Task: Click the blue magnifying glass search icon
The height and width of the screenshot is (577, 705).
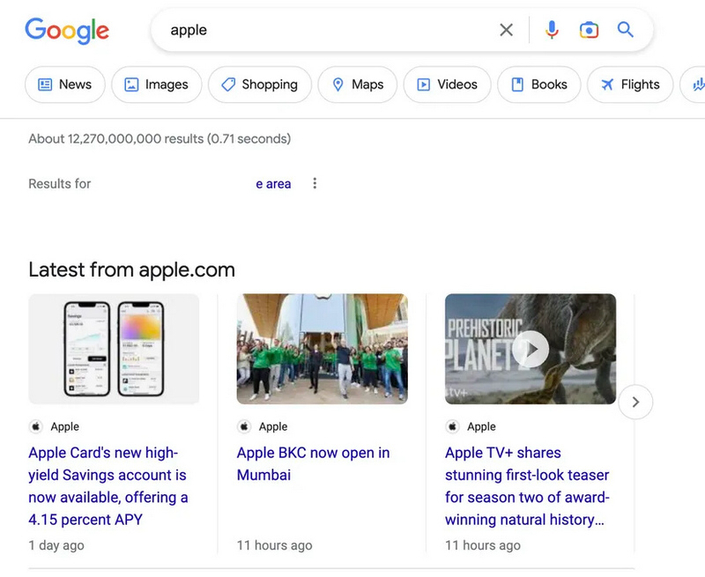Action: point(626,30)
